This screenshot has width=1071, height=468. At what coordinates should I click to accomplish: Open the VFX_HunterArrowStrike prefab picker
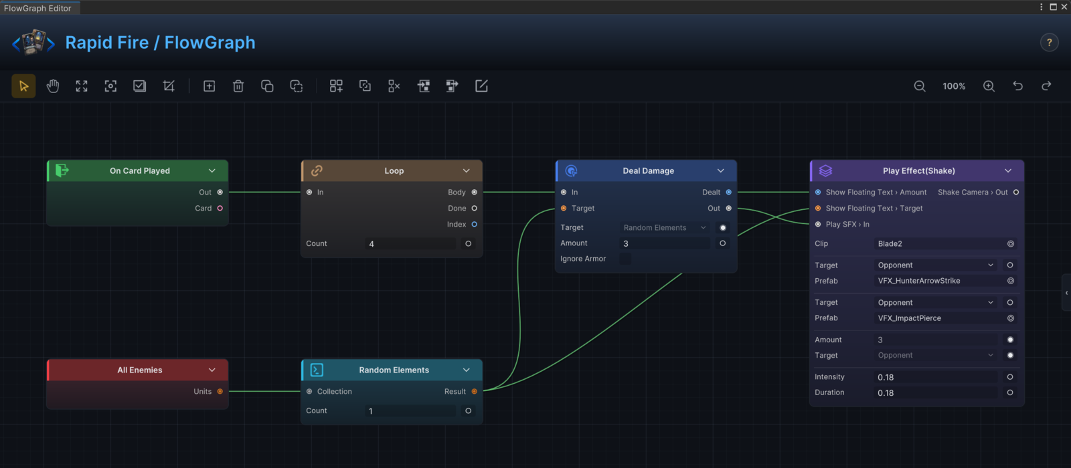pyautogui.click(x=1011, y=281)
